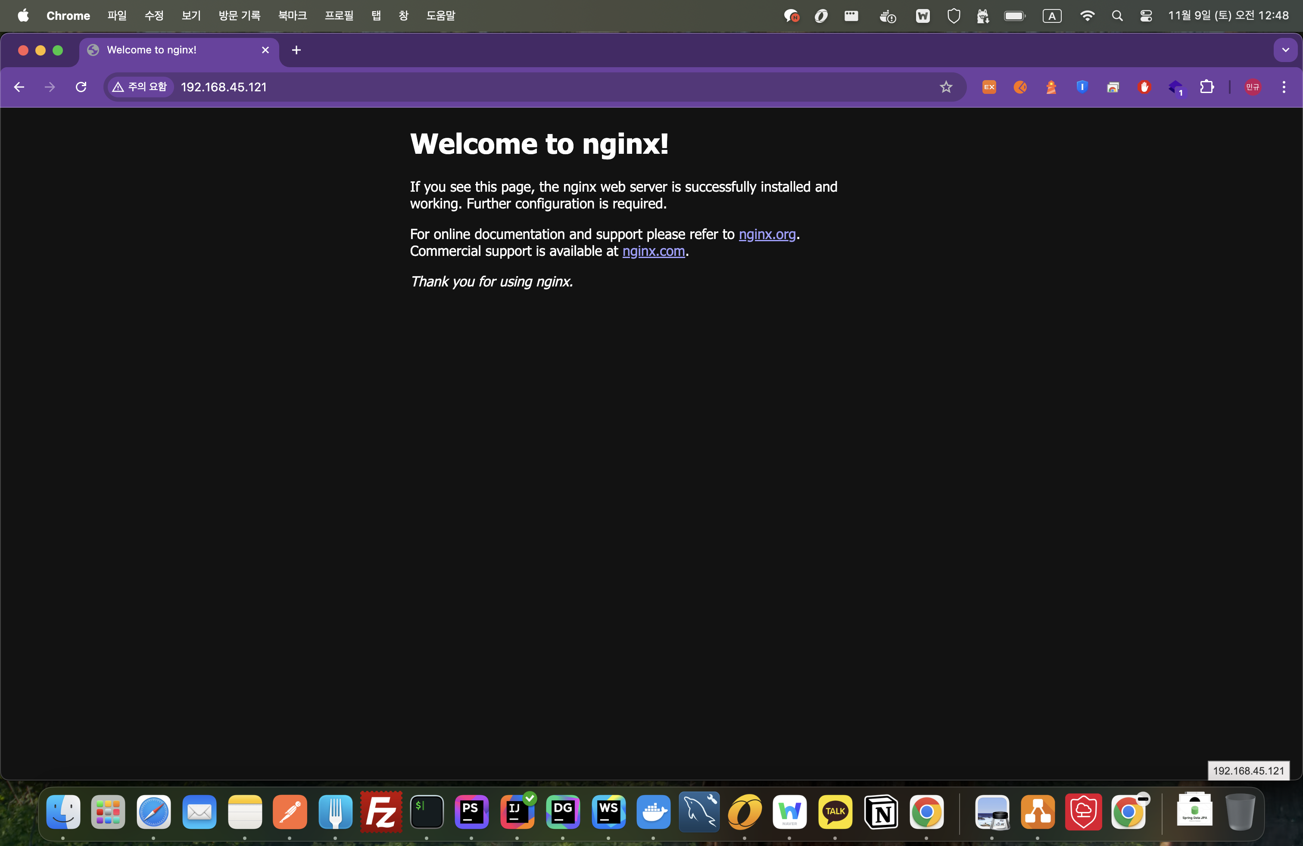Screen dimensions: 1303x846
Task: Bookmark this page with the star icon
Action: [x=945, y=87]
